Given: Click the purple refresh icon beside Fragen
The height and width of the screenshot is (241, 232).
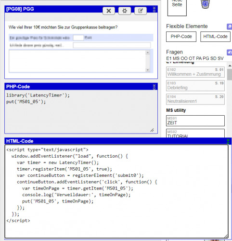Looking at the screenshot, I should pyautogui.click(x=229, y=53).
